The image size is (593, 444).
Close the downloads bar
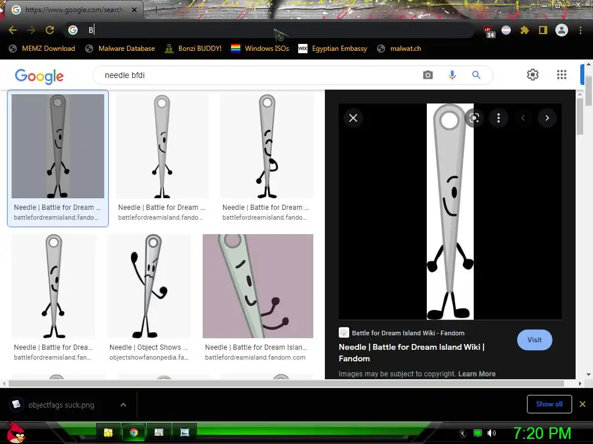pos(583,404)
